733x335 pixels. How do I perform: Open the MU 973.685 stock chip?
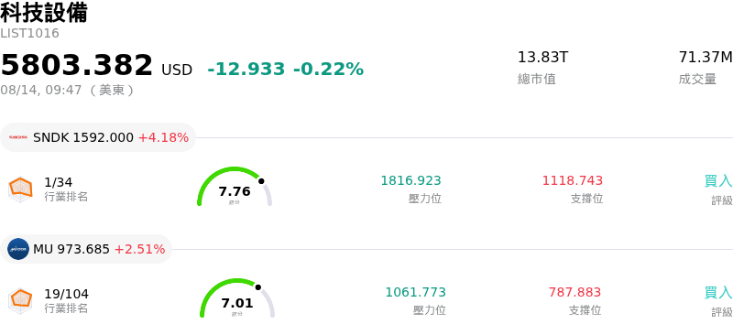point(86,249)
